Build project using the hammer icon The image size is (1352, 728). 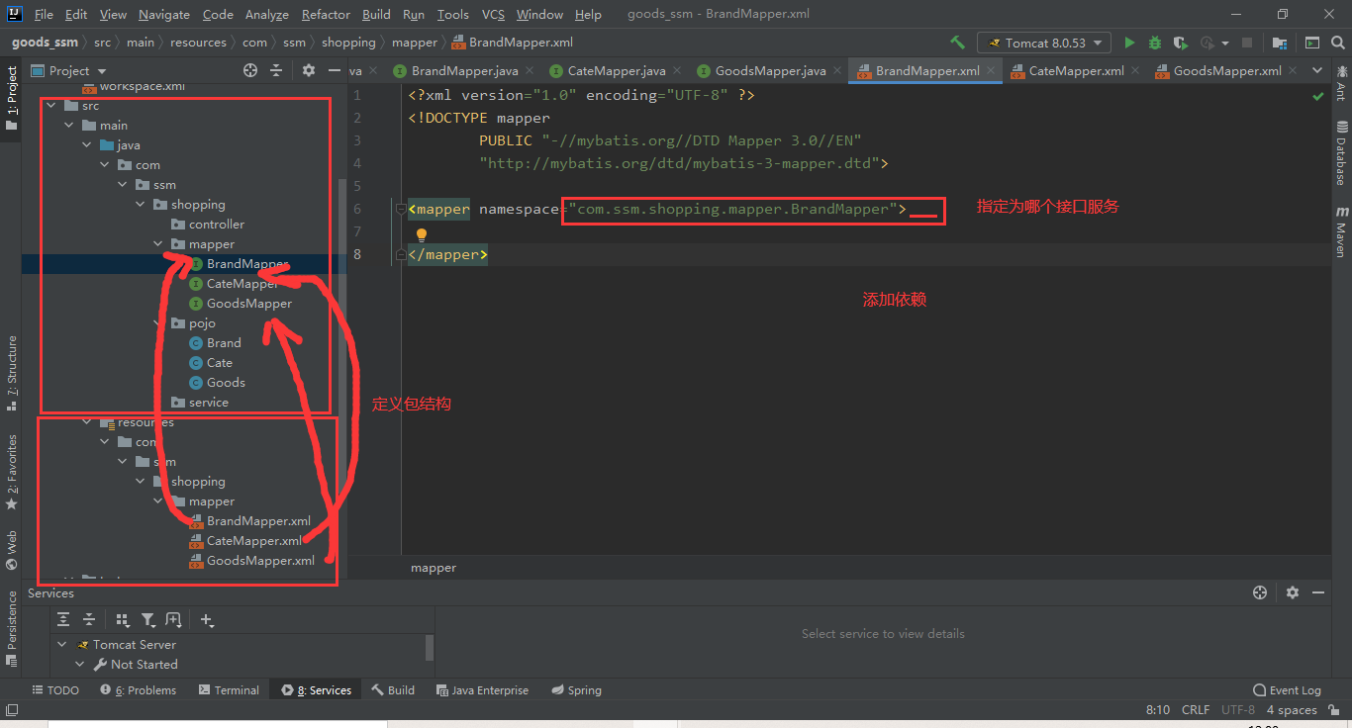coord(957,43)
